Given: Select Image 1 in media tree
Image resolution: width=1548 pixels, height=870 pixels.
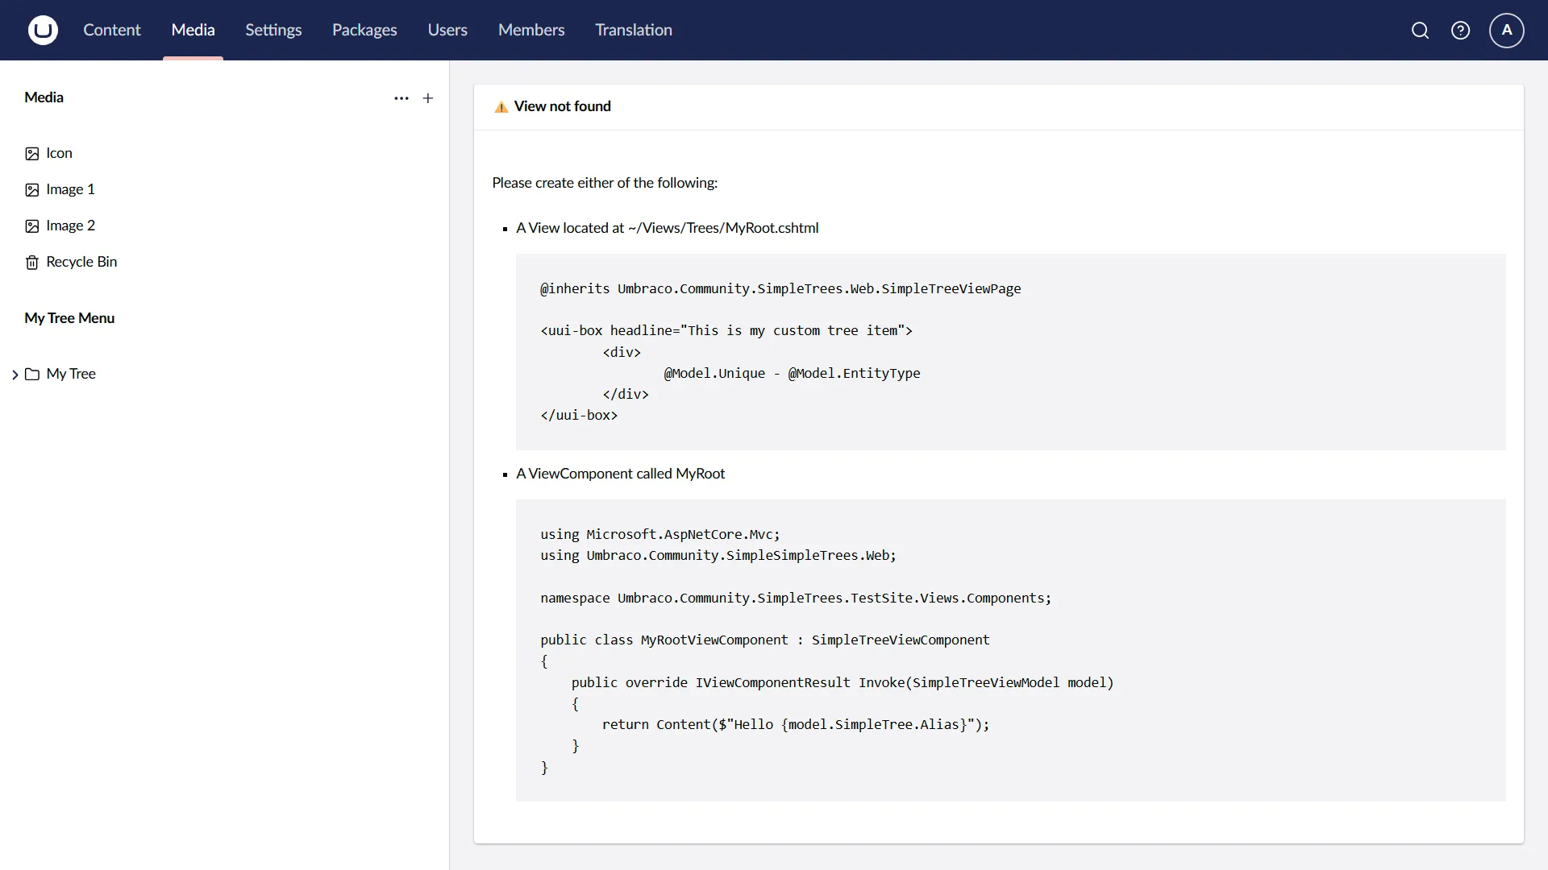Looking at the screenshot, I should pyautogui.click(x=70, y=189).
